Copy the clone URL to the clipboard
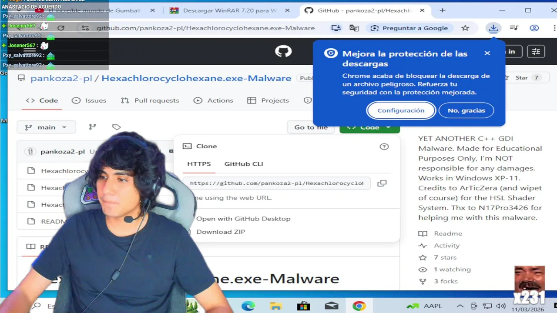Screen dimensions: 557x313 coord(382,183)
